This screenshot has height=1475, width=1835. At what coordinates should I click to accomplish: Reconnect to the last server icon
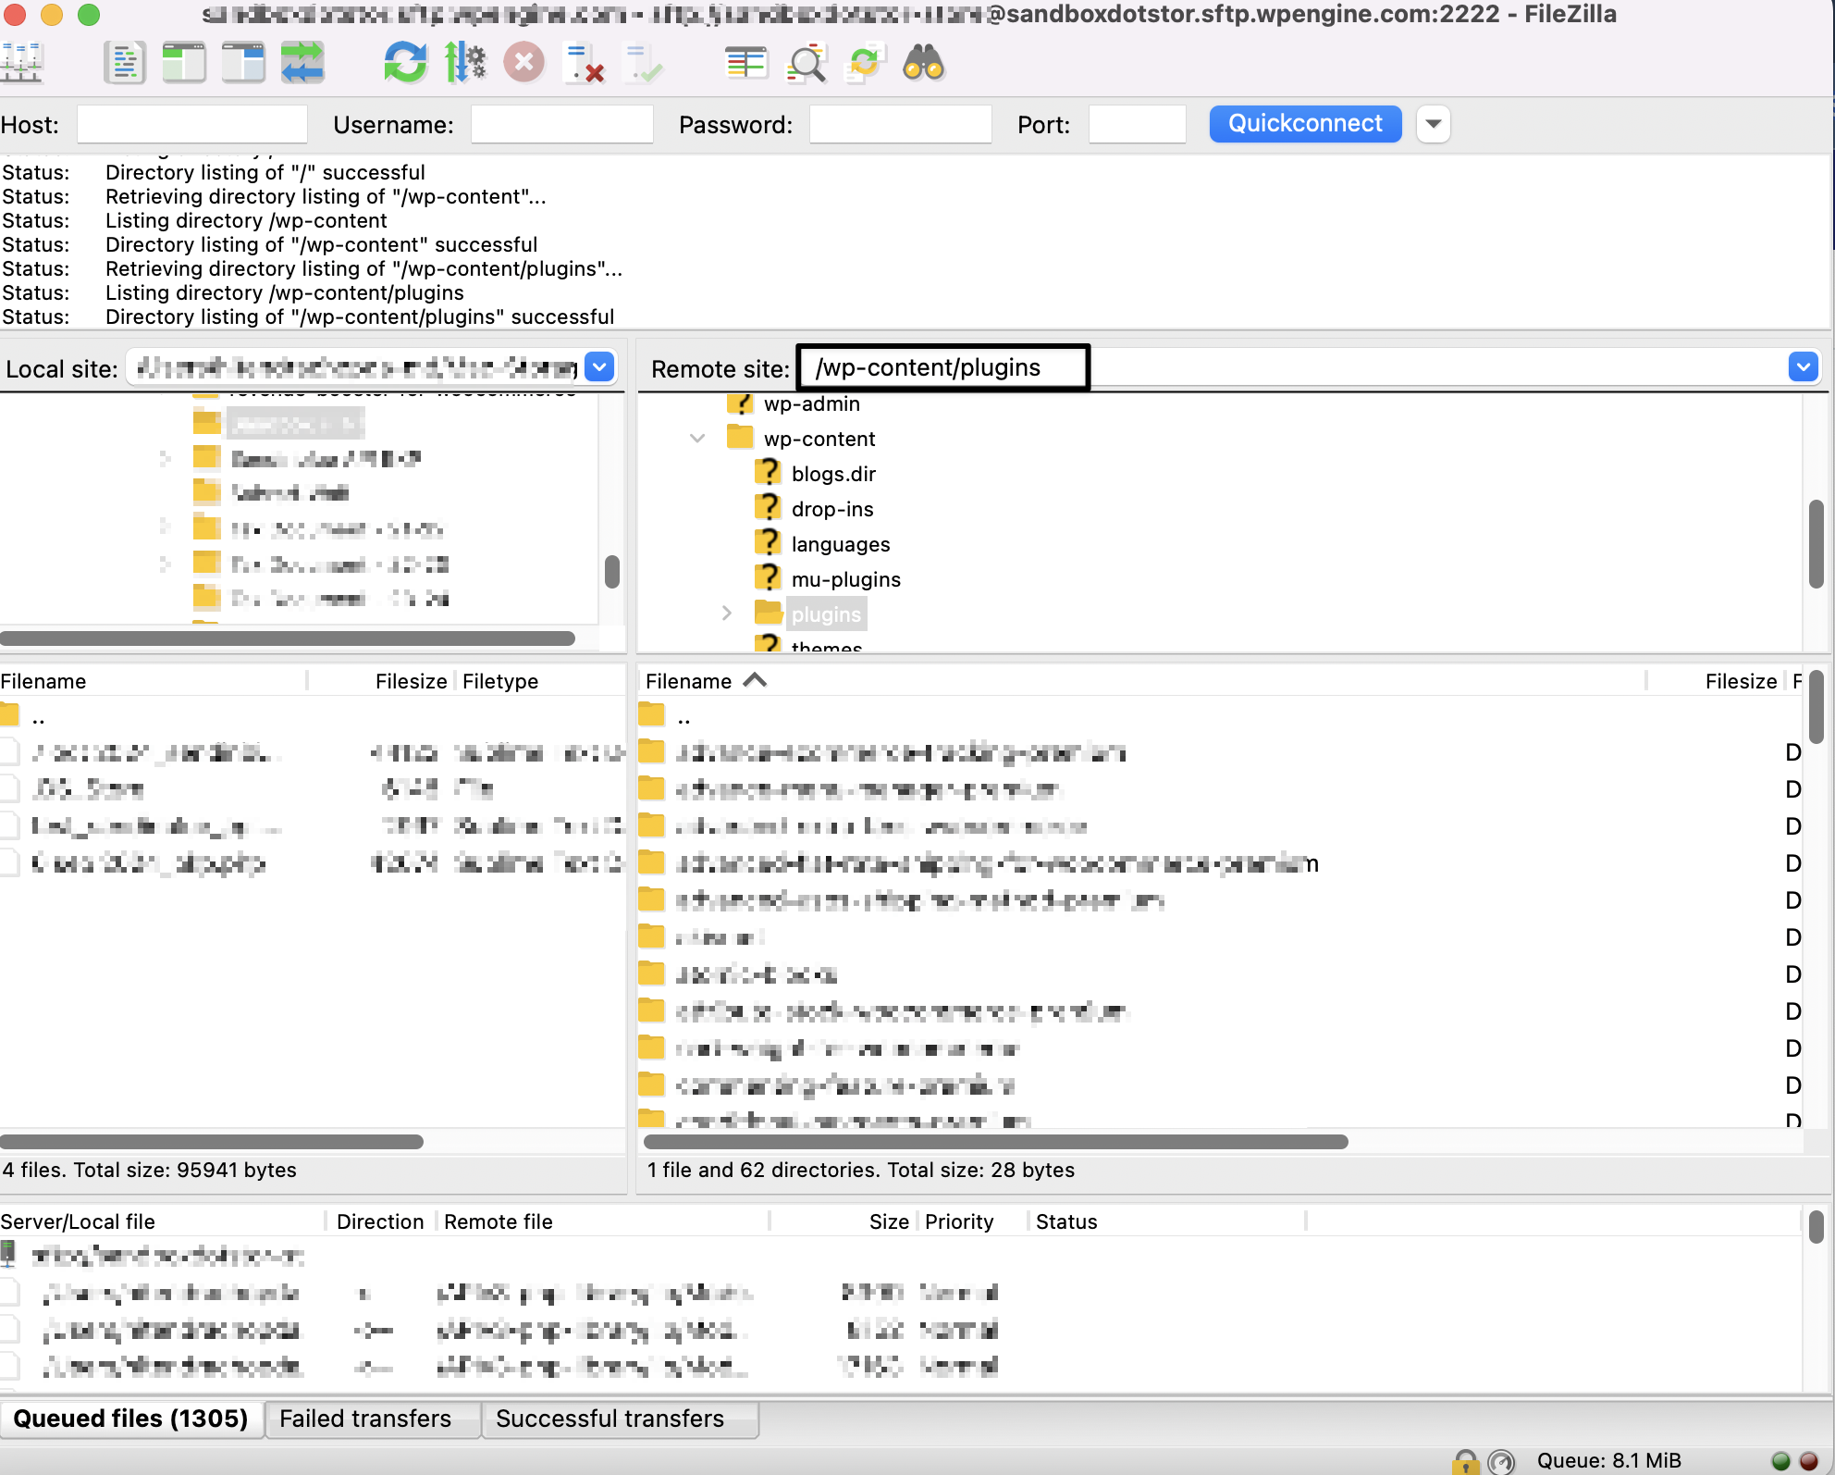tap(643, 63)
